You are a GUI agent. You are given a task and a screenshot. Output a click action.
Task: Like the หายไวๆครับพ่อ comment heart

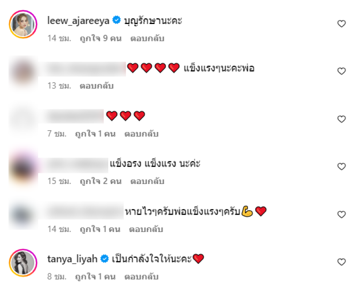tap(341, 215)
